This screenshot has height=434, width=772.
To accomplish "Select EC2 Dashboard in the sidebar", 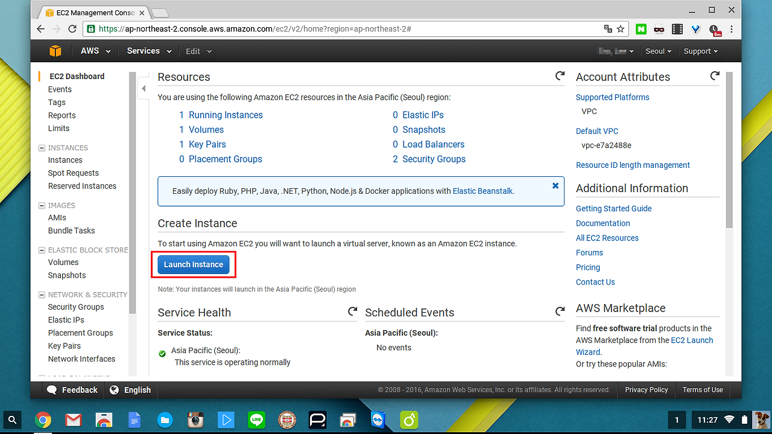I will [x=77, y=77].
